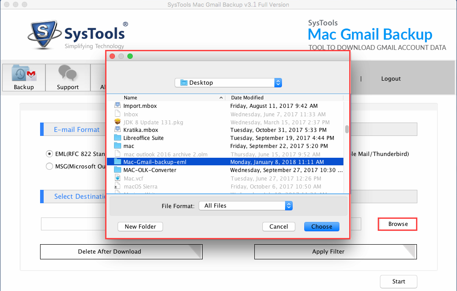
Task: Click date Tuesday, September 19, 2017 4:44 PM
Action: coord(282,138)
